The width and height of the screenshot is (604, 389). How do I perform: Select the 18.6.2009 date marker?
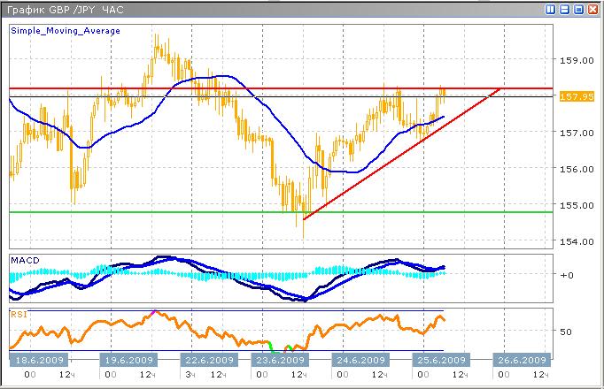(x=39, y=361)
